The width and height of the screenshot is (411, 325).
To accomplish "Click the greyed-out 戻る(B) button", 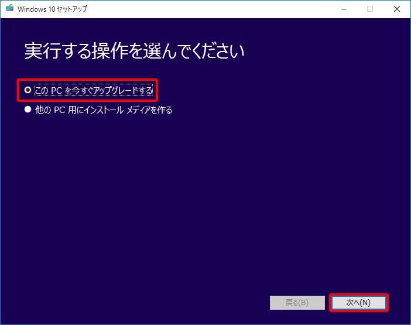I will 297,303.
